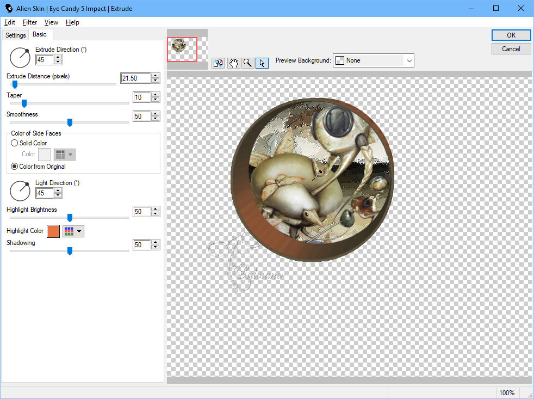Click the Alien Skin title bar icon
The image size is (534, 399).
pyautogui.click(x=9, y=8)
